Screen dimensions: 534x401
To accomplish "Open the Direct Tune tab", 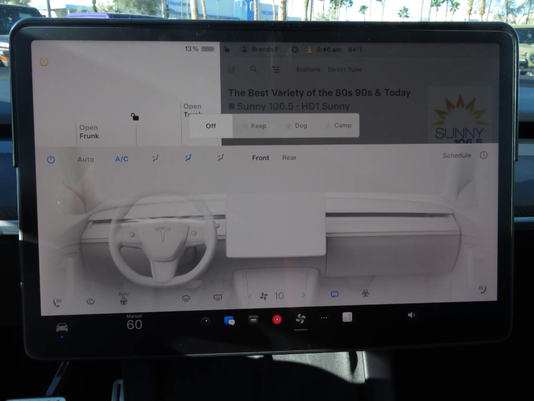I will 345,69.
